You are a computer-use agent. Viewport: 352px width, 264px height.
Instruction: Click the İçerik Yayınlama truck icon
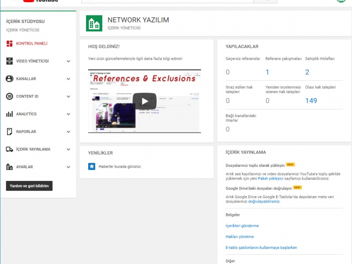pyautogui.click(x=9, y=149)
